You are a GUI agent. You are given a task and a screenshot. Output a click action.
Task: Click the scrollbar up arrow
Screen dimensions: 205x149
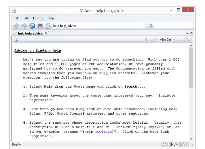(191, 45)
